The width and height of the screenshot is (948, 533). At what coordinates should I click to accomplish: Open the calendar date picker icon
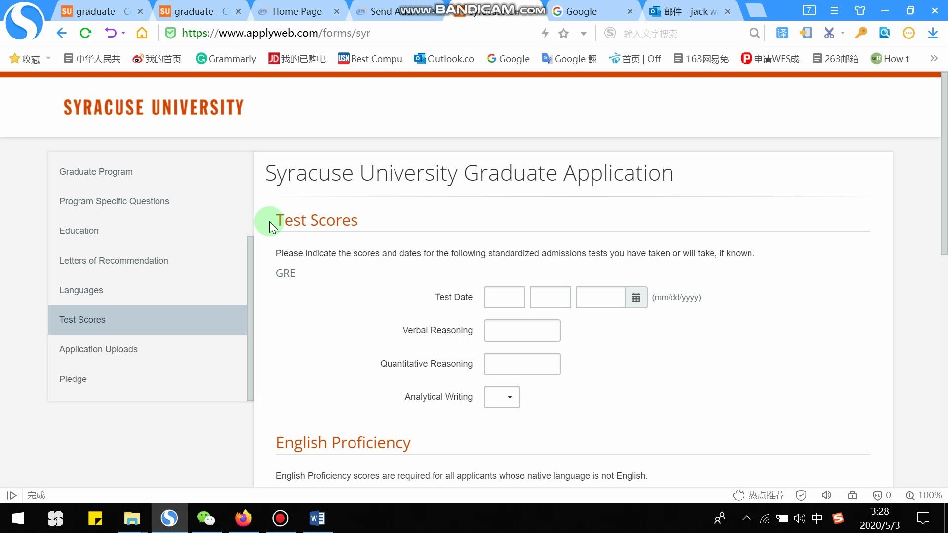pos(636,297)
